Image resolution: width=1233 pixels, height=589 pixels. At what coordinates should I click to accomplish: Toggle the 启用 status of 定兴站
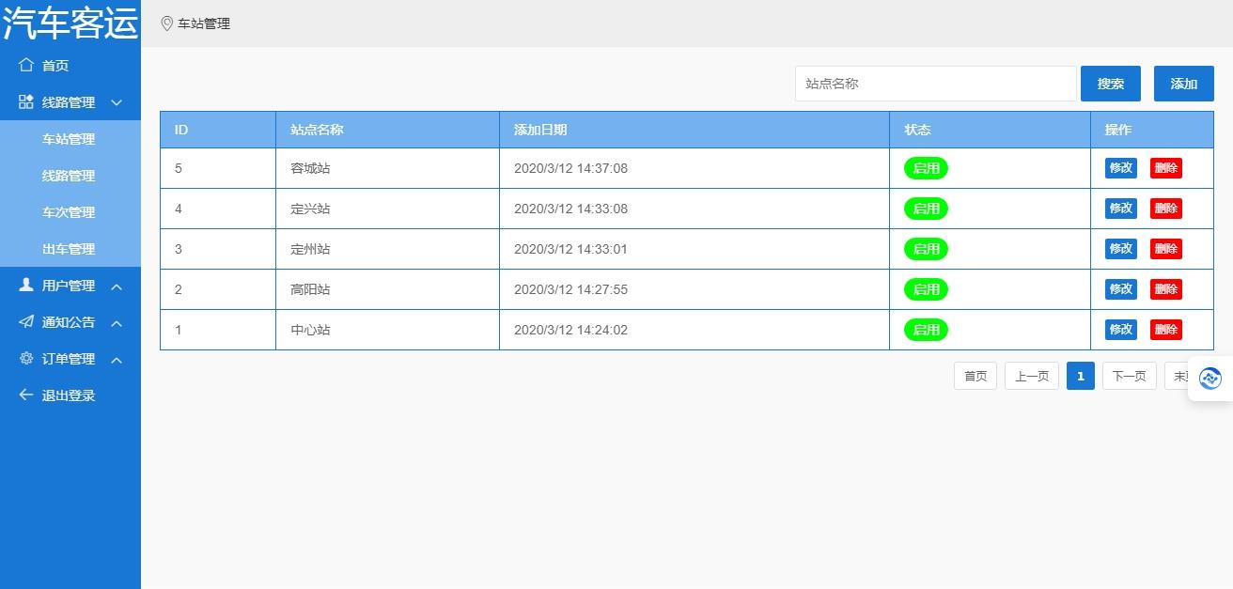click(x=926, y=209)
